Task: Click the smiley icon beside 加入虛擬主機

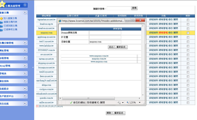Action: (x=1, y=19)
